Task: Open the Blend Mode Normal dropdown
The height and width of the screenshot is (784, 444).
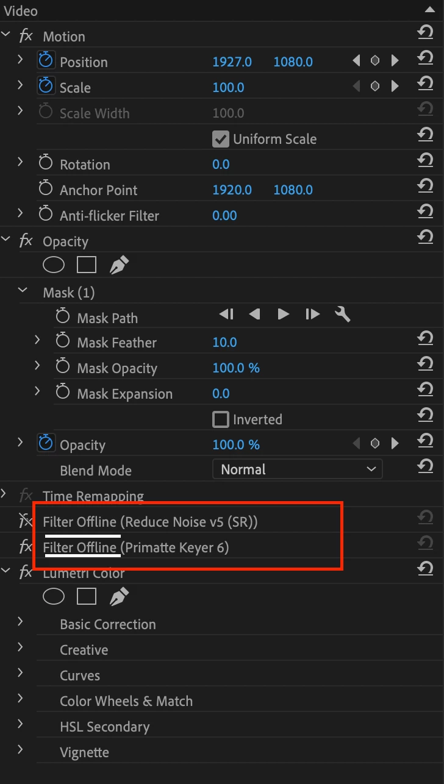Action: (298, 469)
